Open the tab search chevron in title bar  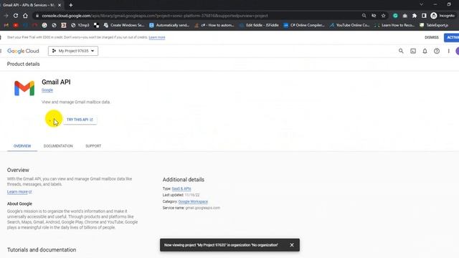click(x=421, y=5)
